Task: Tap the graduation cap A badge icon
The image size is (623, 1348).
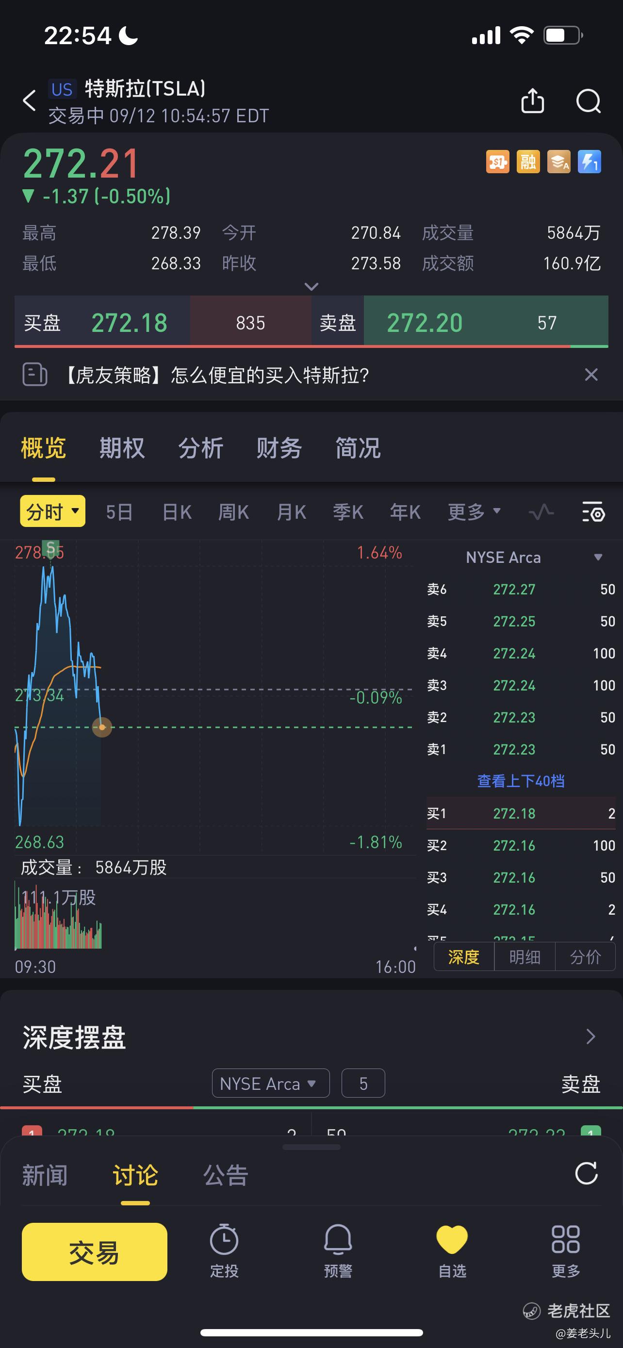Action: click(558, 162)
